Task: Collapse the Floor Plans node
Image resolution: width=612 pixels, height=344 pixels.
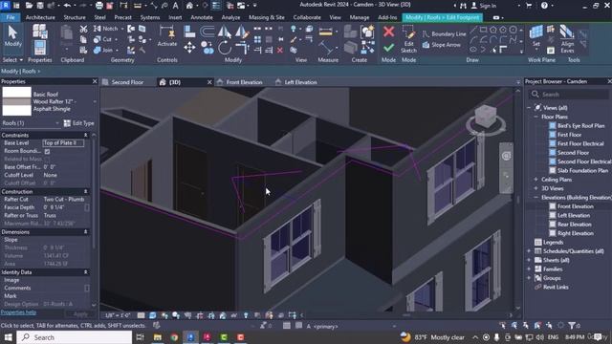Action: click(535, 117)
